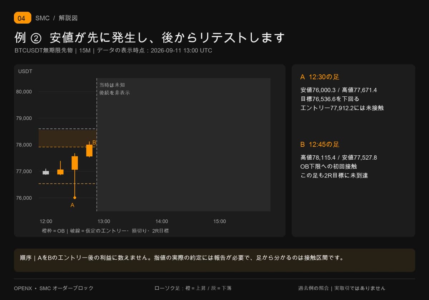Click the "高値78,115.4 / 安値77,527.8" line

tap(339, 157)
